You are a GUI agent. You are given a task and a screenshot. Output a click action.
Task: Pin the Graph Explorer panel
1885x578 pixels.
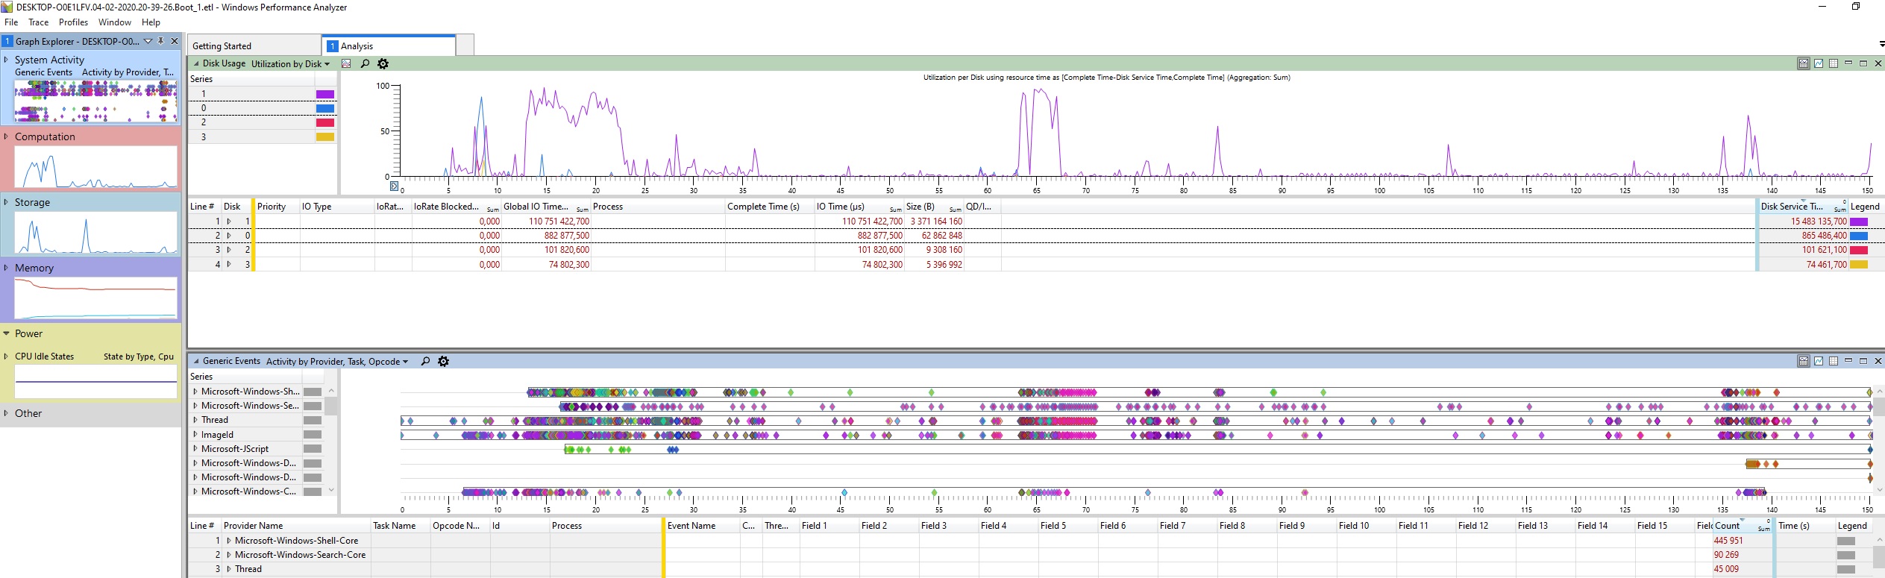(x=161, y=41)
